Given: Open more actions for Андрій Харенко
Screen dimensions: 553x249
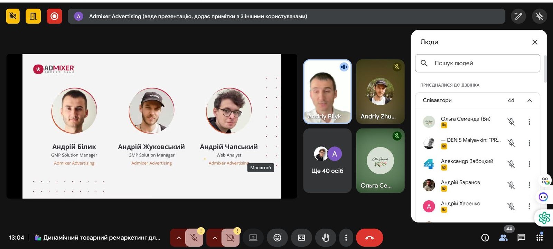Looking at the screenshot, I should [x=529, y=206].
